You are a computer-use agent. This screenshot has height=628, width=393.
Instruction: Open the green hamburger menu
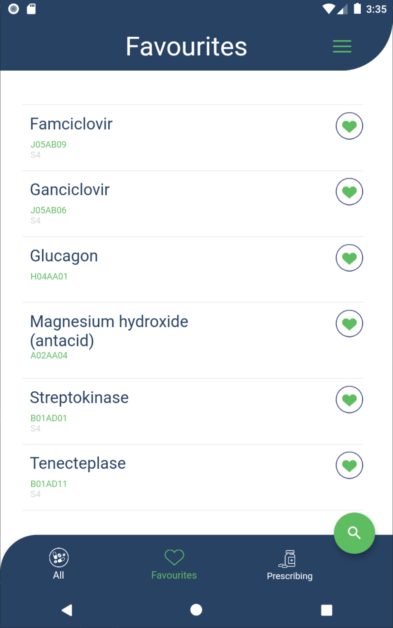[x=342, y=46]
